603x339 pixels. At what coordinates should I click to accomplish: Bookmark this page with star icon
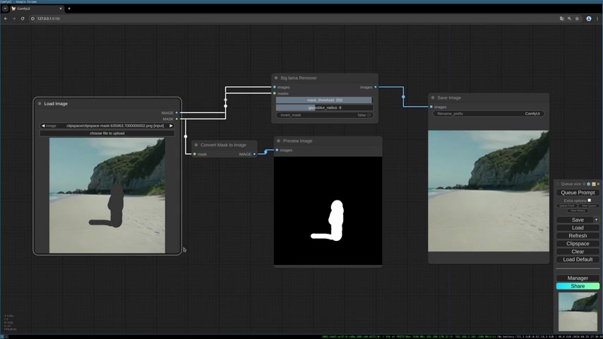(577, 18)
